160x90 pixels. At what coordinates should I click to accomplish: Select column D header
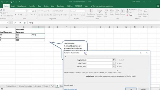49,27
